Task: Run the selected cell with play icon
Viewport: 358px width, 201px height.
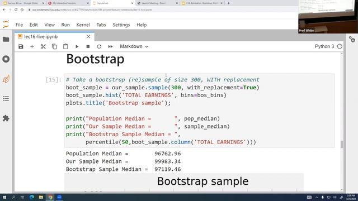Action: click(77, 46)
